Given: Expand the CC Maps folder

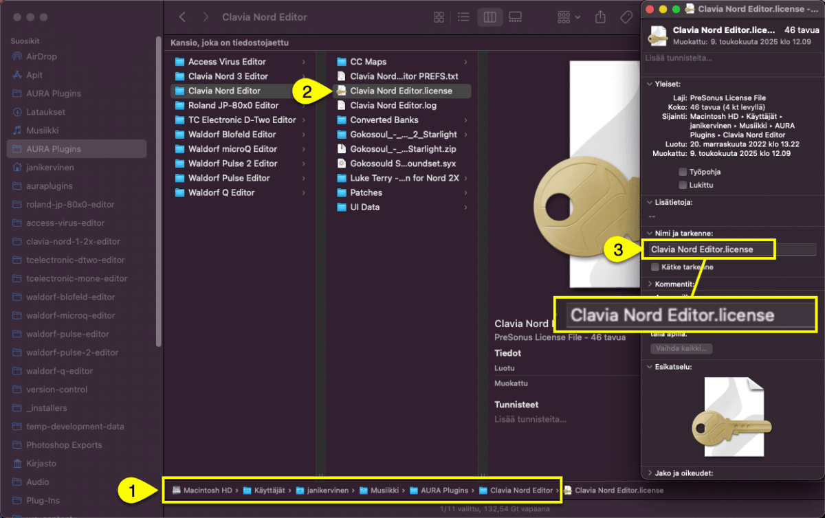Looking at the screenshot, I should coord(465,62).
